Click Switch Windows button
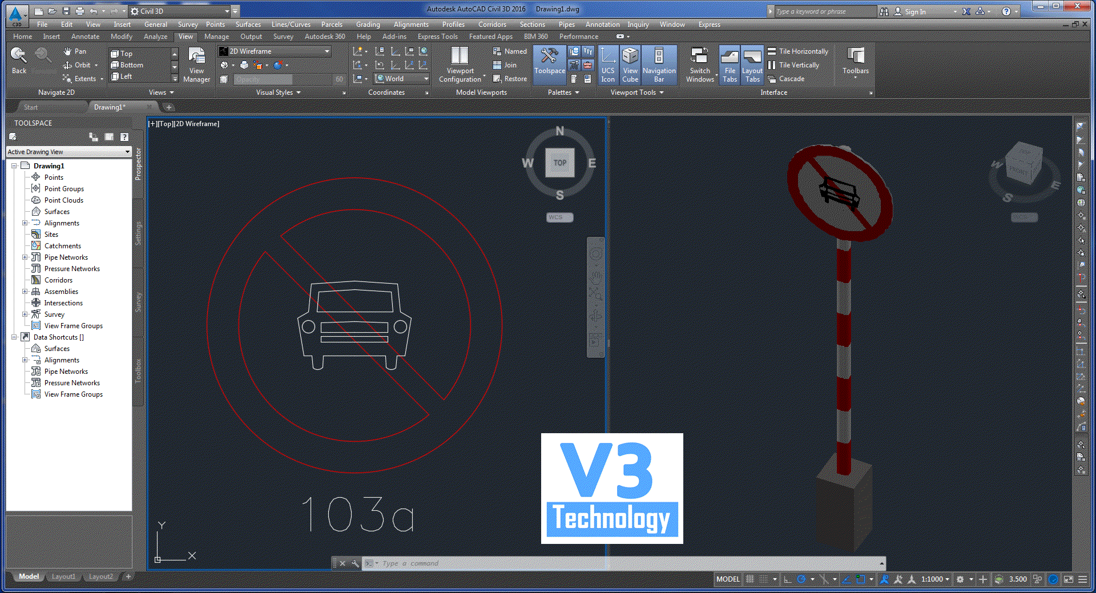This screenshot has height=593, width=1096. pyautogui.click(x=700, y=65)
